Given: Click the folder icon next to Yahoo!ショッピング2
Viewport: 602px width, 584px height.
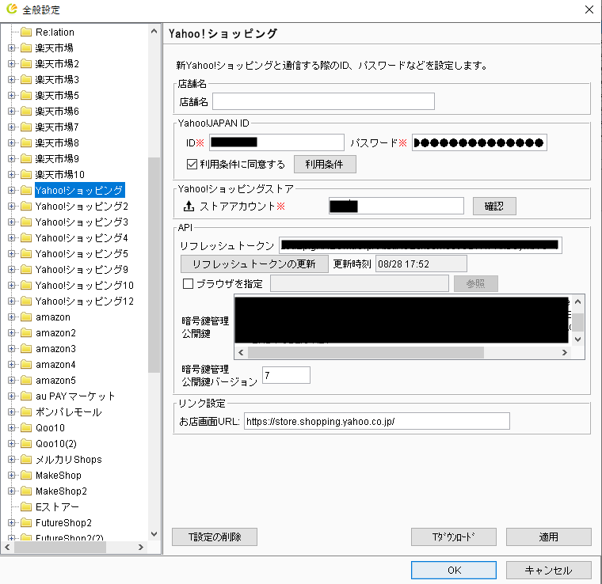Looking at the screenshot, I should [25, 207].
